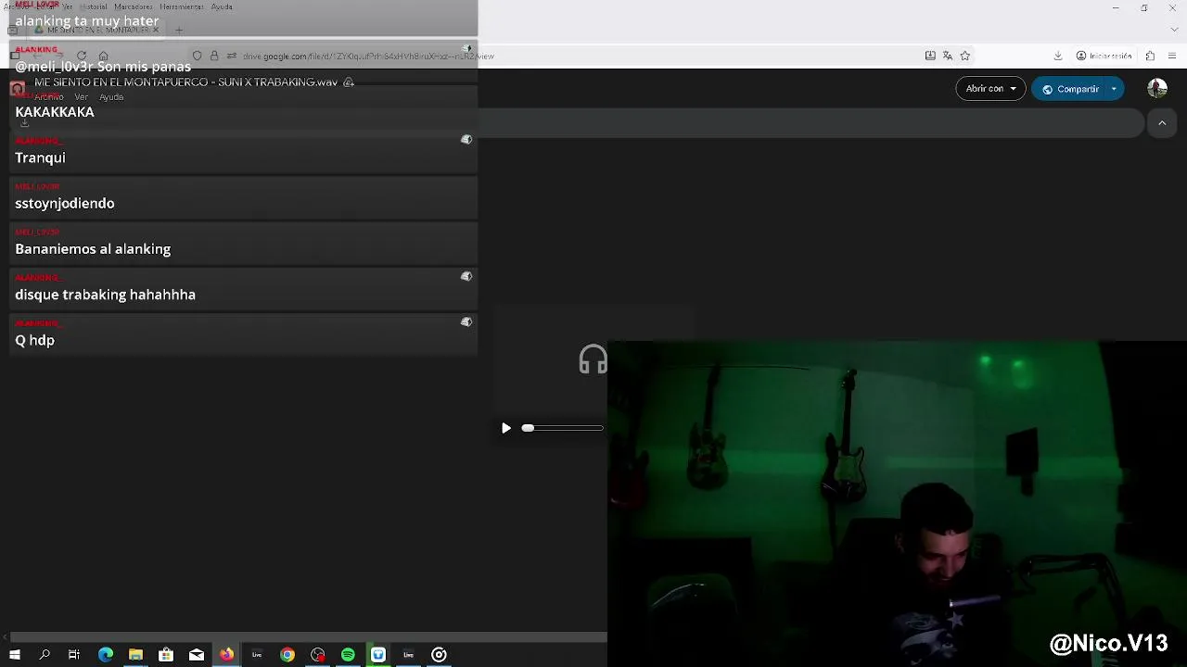
Task: Click the install app icon in address bar
Action: click(x=930, y=56)
